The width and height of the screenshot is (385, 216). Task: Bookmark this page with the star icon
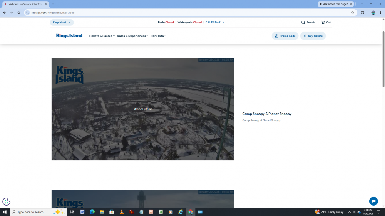[x=352, y=13]
